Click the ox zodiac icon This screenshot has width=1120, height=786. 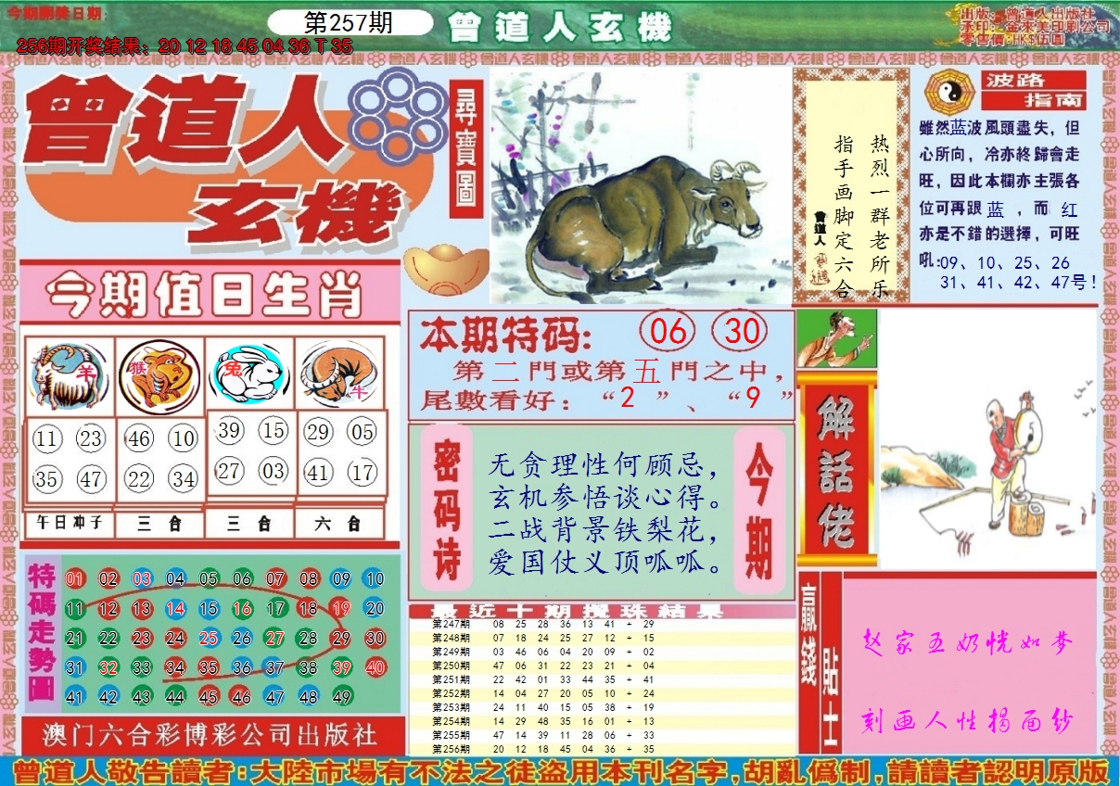(338, 375)
